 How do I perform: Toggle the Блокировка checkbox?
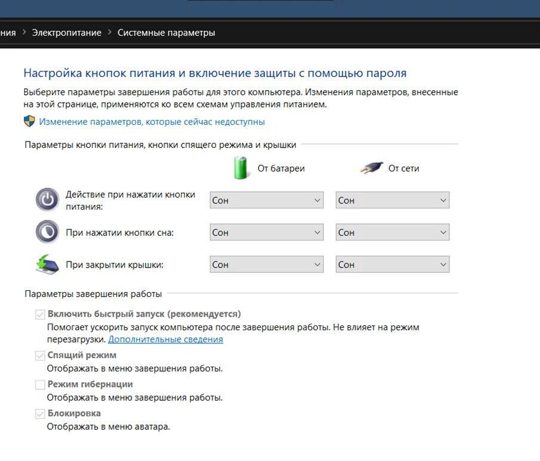pos(40,414)
